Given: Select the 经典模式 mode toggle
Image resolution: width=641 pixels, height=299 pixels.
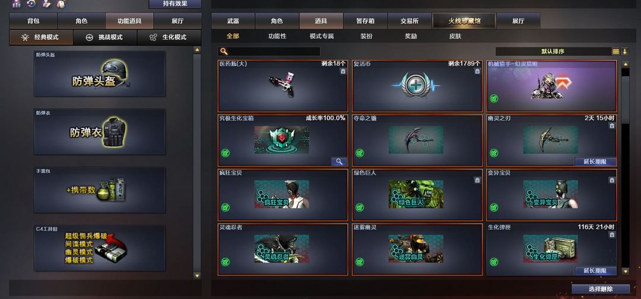Looking at the screenshot, I should click(x=42, y=37).
